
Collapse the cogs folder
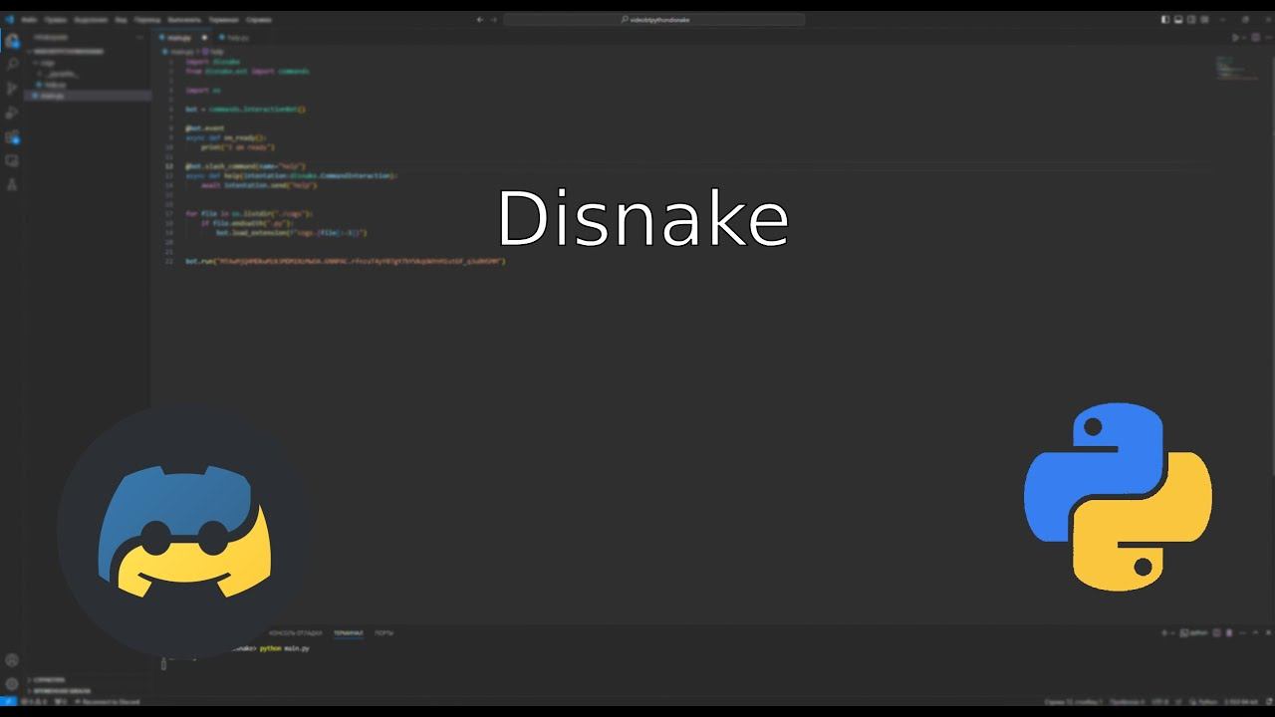[x=45, y=63]
